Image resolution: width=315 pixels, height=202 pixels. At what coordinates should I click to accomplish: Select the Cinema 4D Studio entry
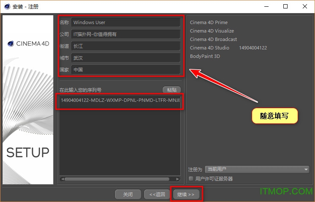click(x=209, y=48)
